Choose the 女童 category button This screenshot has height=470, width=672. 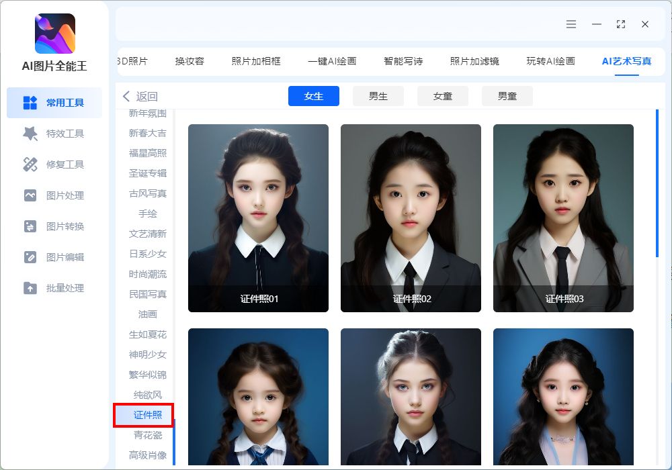coord(443,96)
